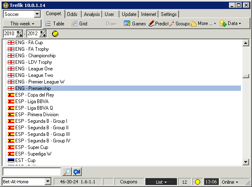Open the Groups tool
Screen dimensions: 252x187
coord(180,24)
